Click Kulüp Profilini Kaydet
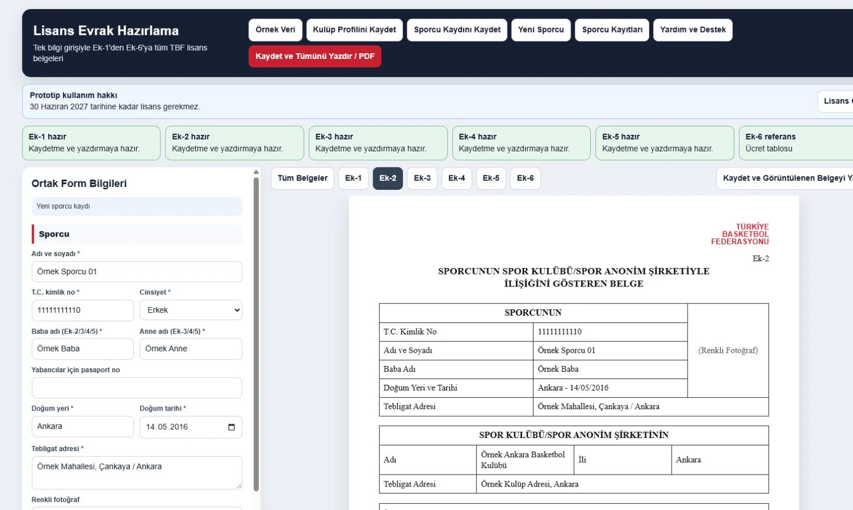The width and height of the screenshot is (853, 510). click(354, 30)
